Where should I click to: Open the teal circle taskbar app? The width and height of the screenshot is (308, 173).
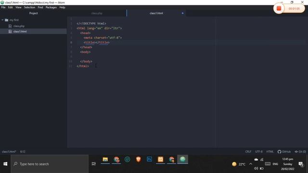(x=127, y=160)
